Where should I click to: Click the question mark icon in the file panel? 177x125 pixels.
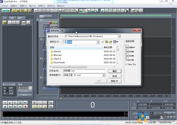[28, 23]
